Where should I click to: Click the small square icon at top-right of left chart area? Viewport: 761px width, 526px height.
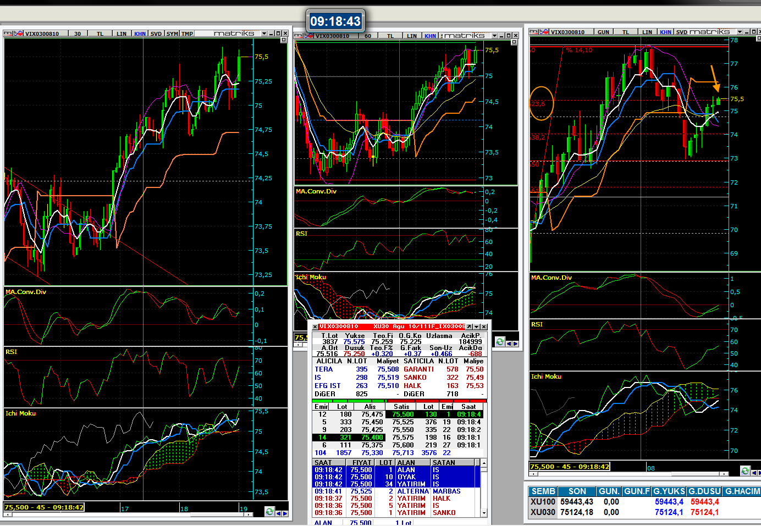284,40
